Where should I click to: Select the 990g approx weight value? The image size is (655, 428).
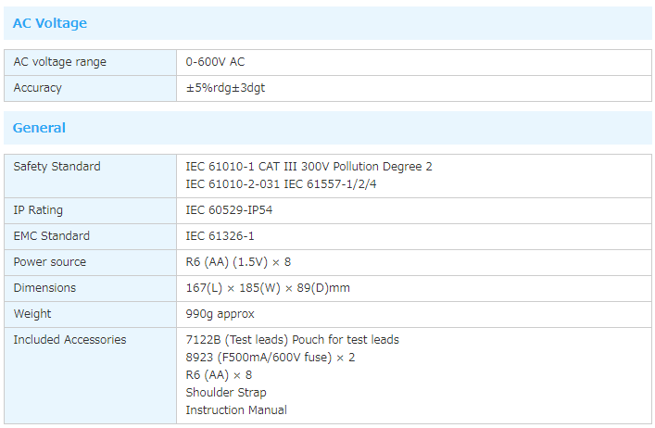click(x=220, y=314)
